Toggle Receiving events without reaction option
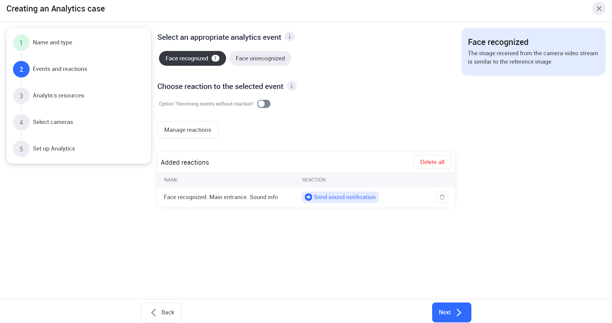This screenshot has height=323, width=612. pos(264,104)
